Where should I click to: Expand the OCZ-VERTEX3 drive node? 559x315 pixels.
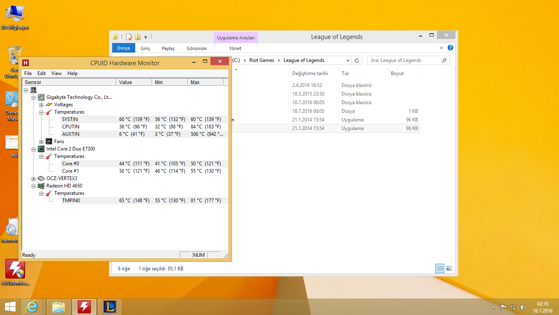34,178
